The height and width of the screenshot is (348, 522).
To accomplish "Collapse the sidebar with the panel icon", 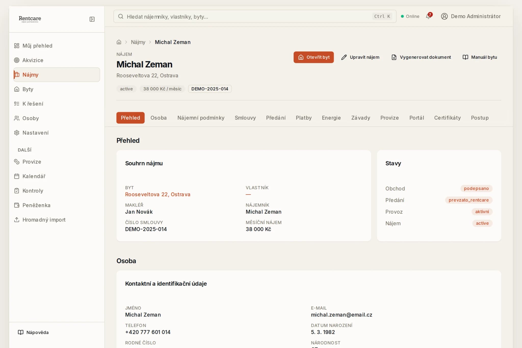I will point(92,19).
